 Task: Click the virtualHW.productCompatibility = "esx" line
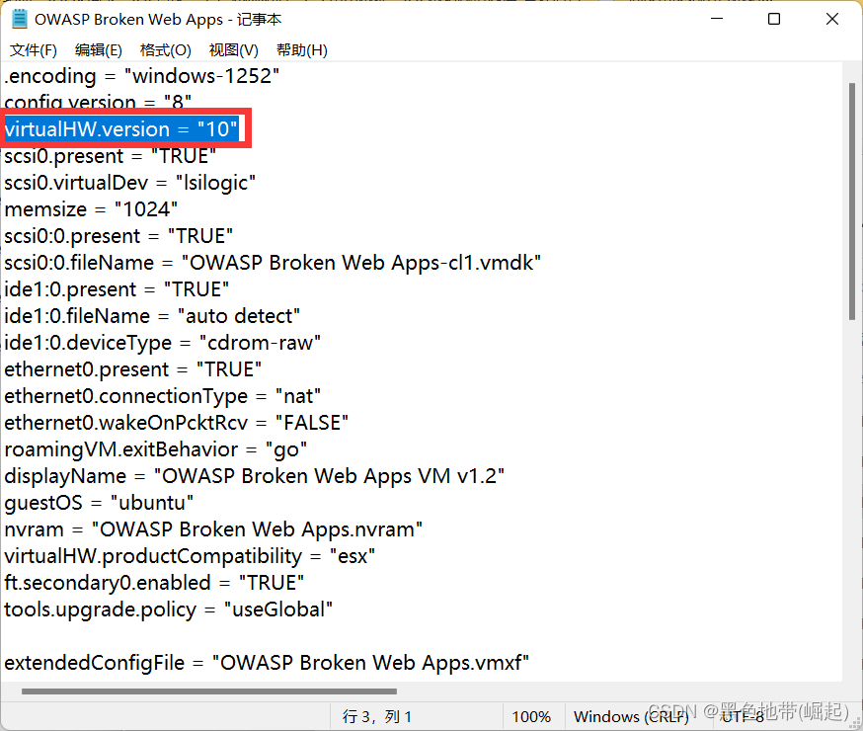click(190, 556)
